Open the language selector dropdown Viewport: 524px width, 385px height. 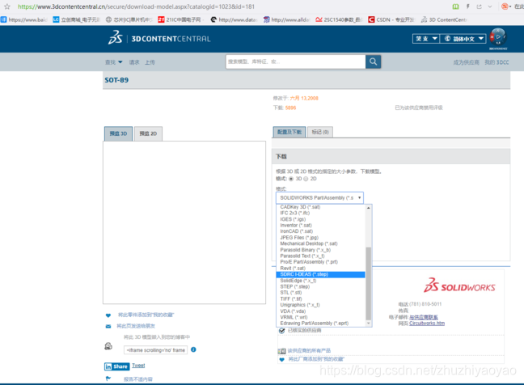[463, 39]
